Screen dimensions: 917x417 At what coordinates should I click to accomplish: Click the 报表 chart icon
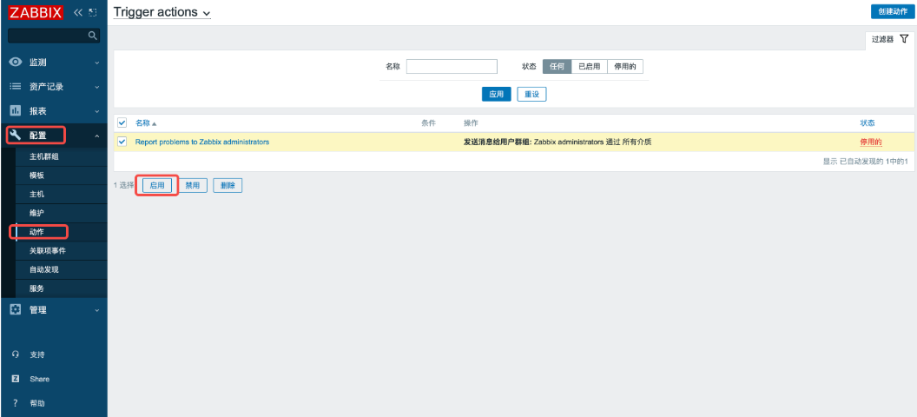[16, 110]
